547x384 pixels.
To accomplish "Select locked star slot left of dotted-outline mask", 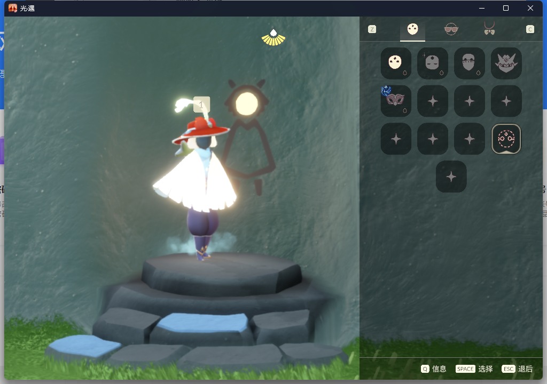I will pyautogui.click(x=470, y=139).
